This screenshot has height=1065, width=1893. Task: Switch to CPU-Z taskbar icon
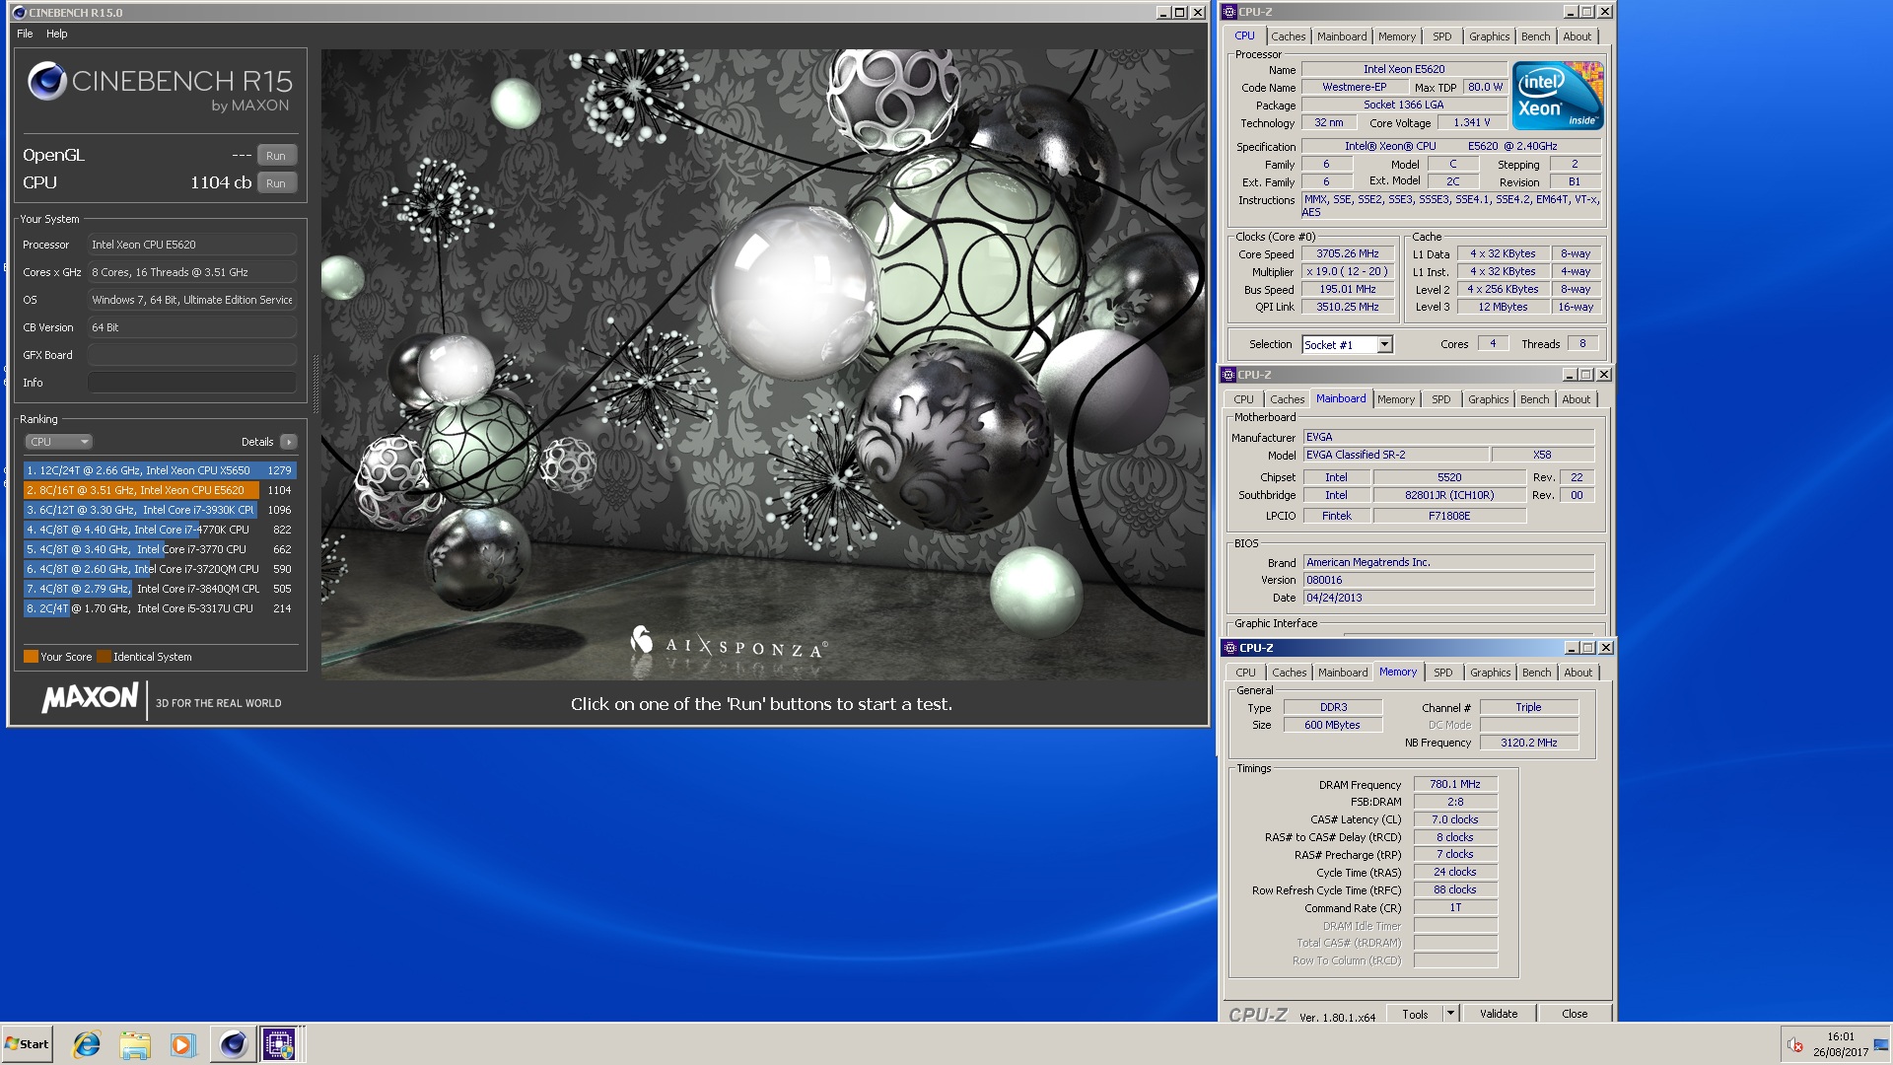tap(279, 1043)
